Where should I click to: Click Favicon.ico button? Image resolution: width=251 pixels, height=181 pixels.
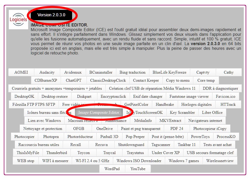[226, 96]
